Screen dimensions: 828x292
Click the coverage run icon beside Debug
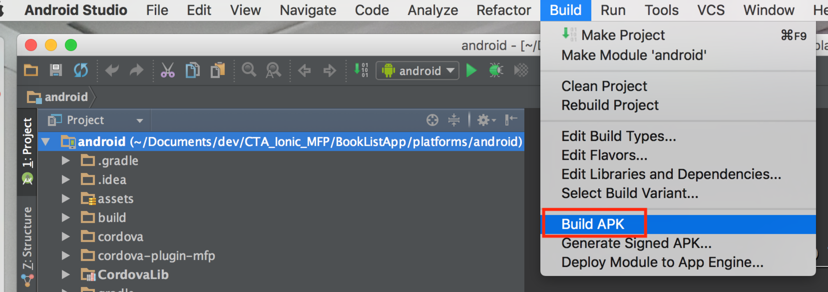tap(521, 70)
